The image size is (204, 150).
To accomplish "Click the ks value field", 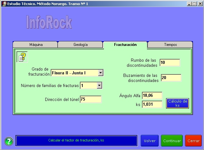I will click(x=152, y=104).
